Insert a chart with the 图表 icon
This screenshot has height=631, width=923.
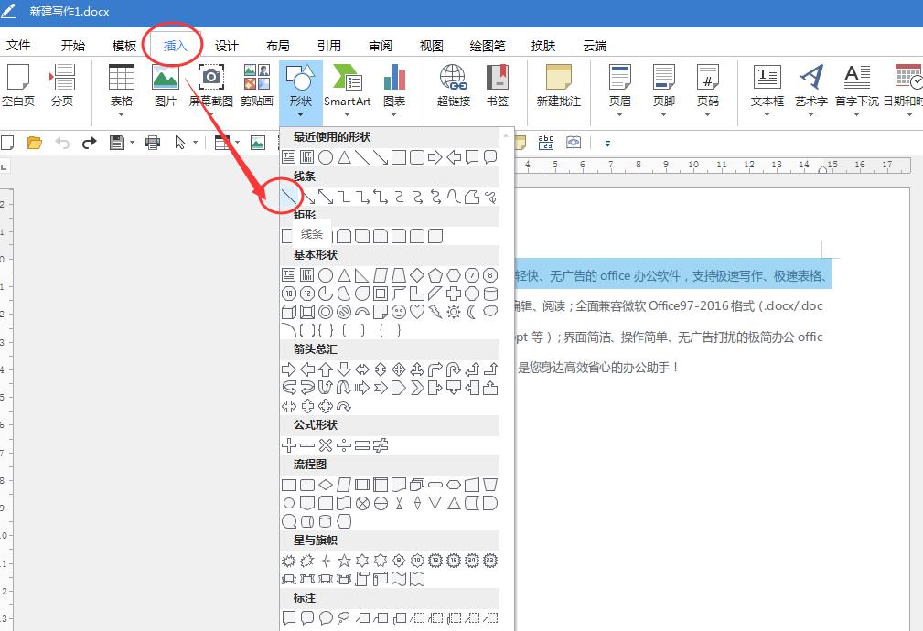coord(397,87)
